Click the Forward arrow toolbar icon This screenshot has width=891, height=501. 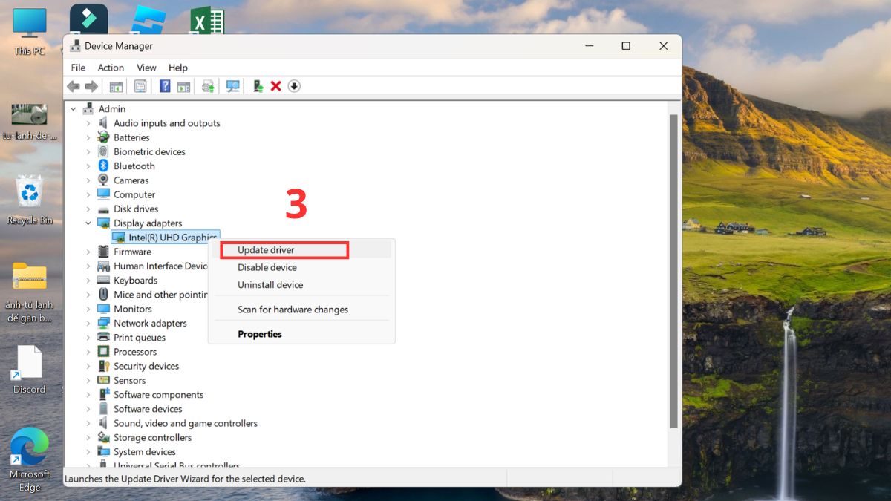click(x=91, y=86)
